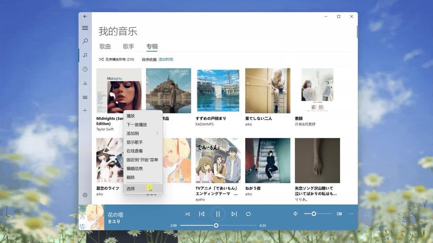Open the 夏恋のライフ album cover
Screen dimensions: 433x243
coord(110,160)
